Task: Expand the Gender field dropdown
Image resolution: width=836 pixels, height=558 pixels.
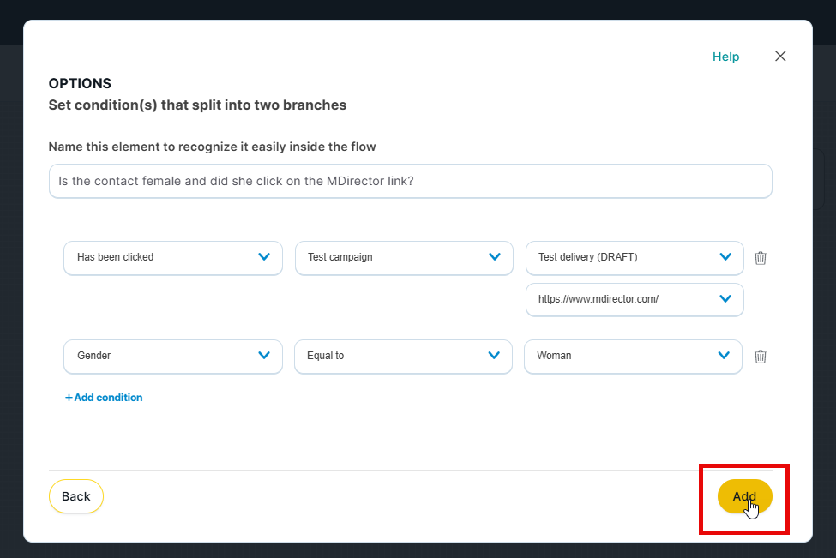Action: pyautogui.click(x=172, y=357)
